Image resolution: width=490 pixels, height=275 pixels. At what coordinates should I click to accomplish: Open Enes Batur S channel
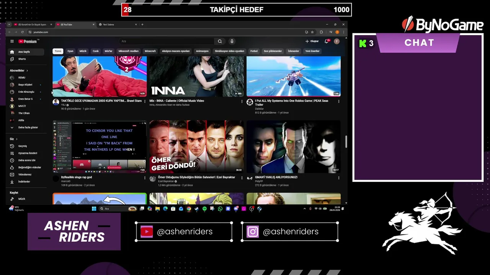pyautogui.click(x=26, y=99)
